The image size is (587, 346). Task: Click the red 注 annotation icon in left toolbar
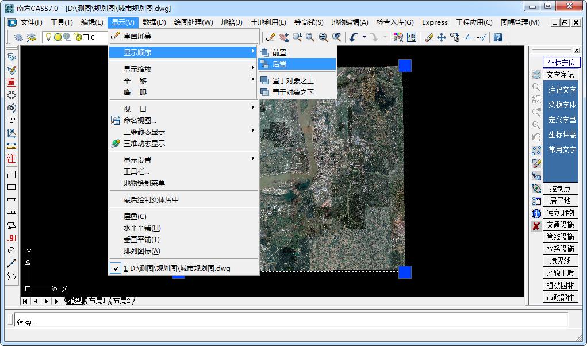pos(11,159)
